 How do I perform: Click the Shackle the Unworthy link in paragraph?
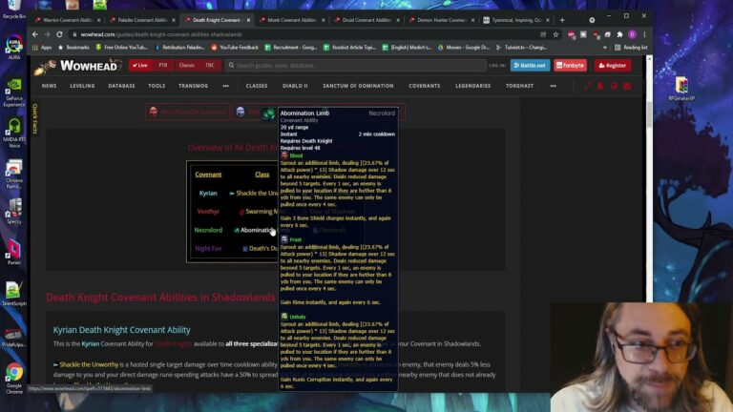tap(89, 364)
